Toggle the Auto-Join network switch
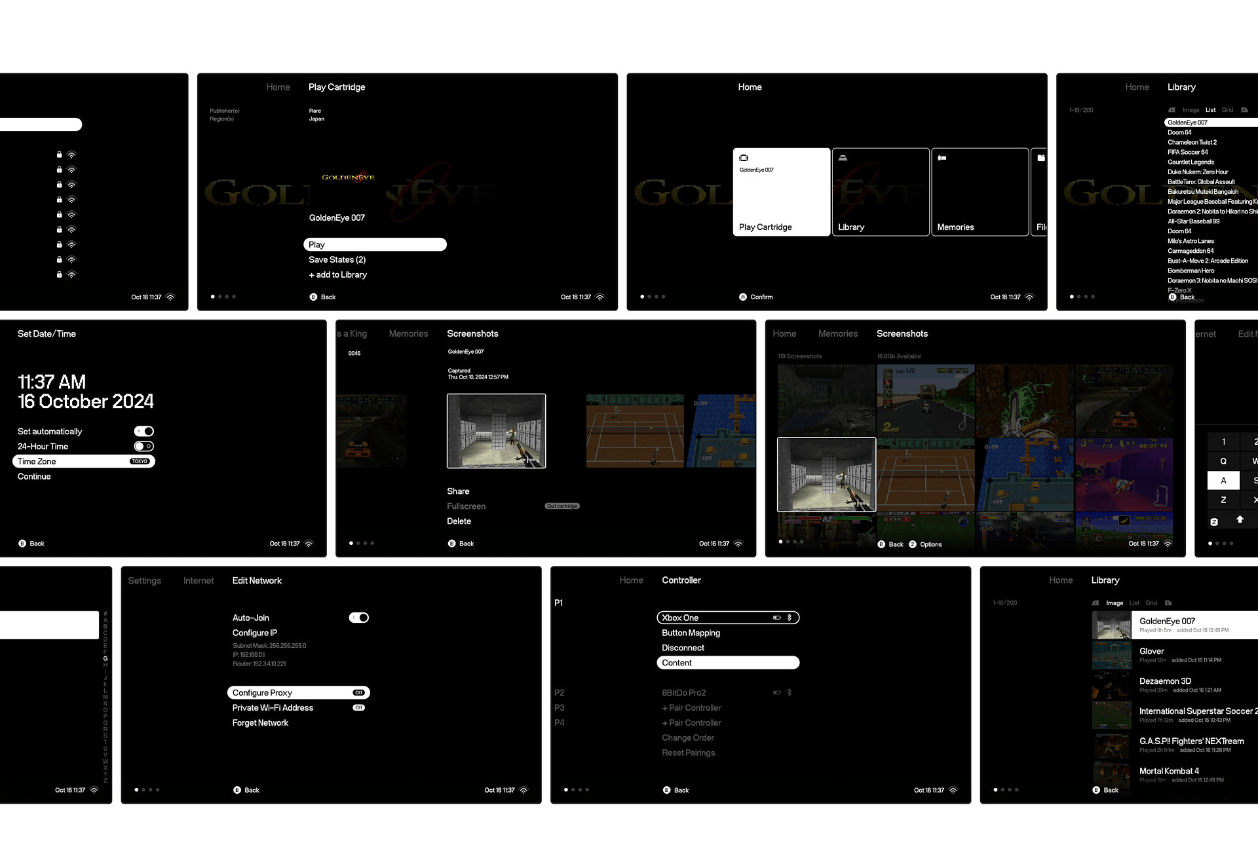 tap(359, 618)
